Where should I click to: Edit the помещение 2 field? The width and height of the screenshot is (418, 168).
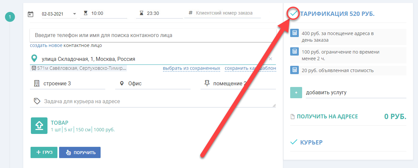point(244,84)
